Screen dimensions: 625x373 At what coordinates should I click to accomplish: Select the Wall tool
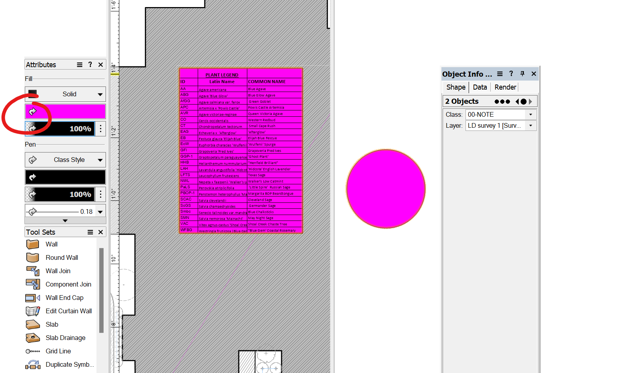51,244
